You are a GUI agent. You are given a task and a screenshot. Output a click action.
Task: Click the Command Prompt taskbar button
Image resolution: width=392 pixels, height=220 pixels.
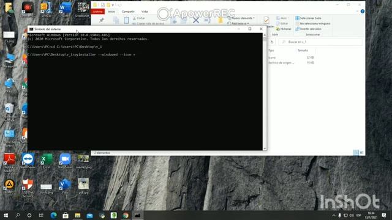(x=137, y=215)
